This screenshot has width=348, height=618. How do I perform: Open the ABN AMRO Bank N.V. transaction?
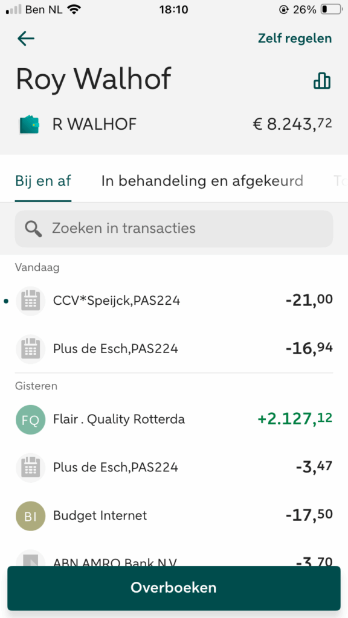click(x=174, y=556)
